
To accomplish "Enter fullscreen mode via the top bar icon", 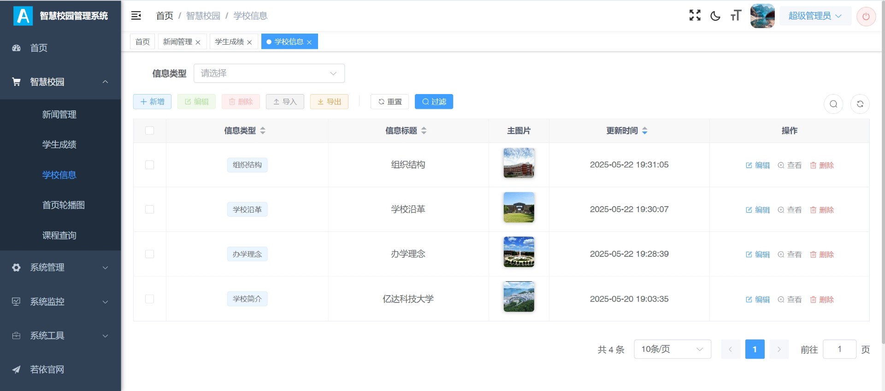I will [x=695, y=16].
